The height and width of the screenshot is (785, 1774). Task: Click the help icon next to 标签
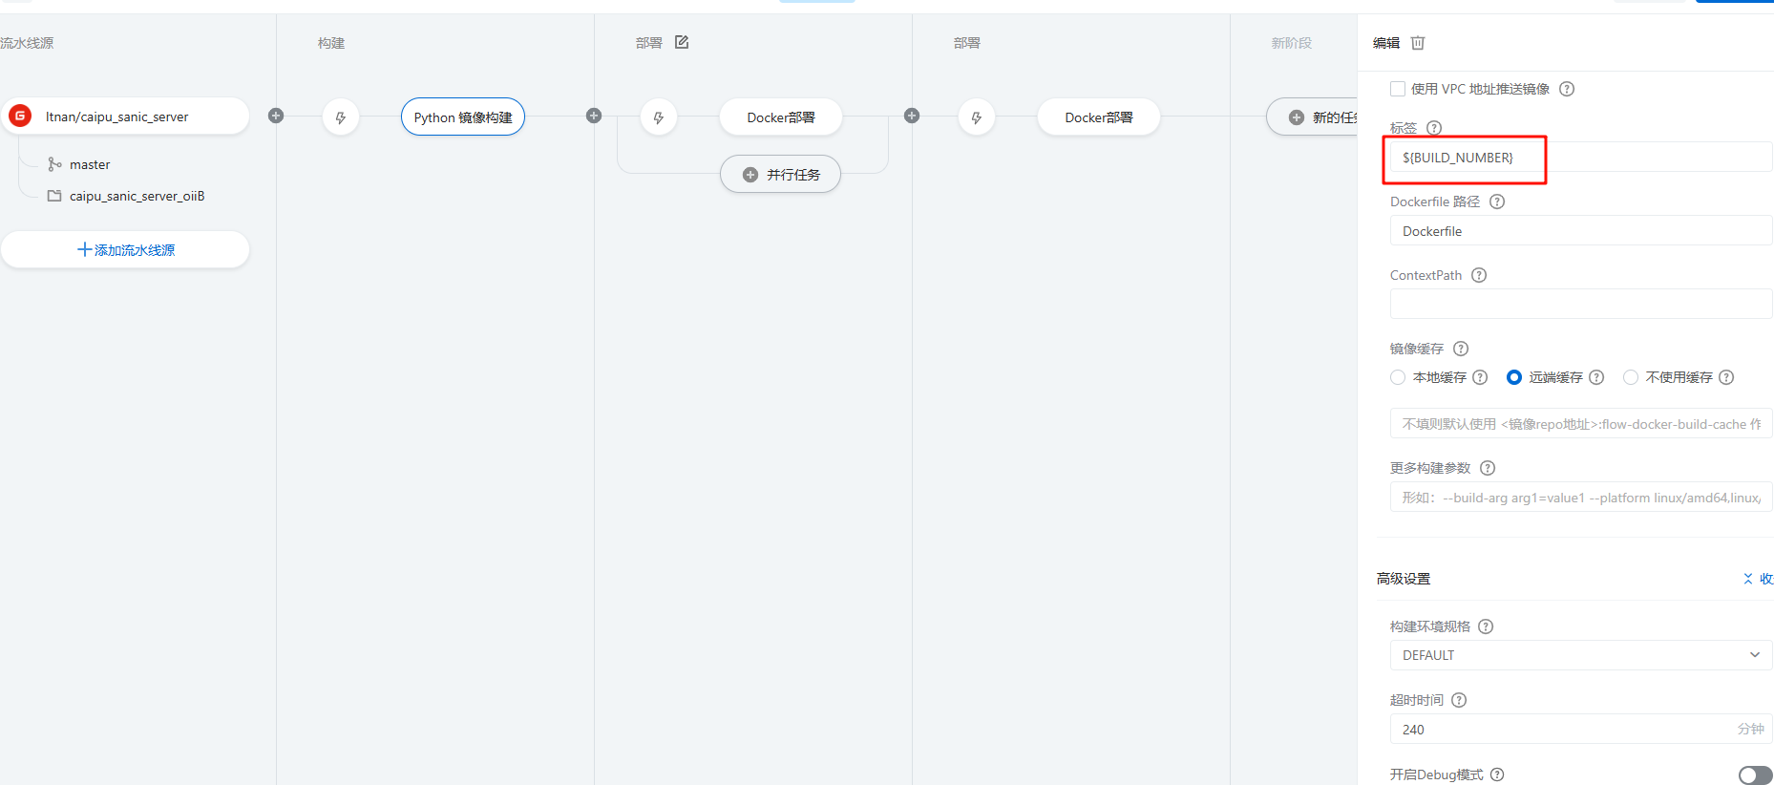coord(1434,128)
